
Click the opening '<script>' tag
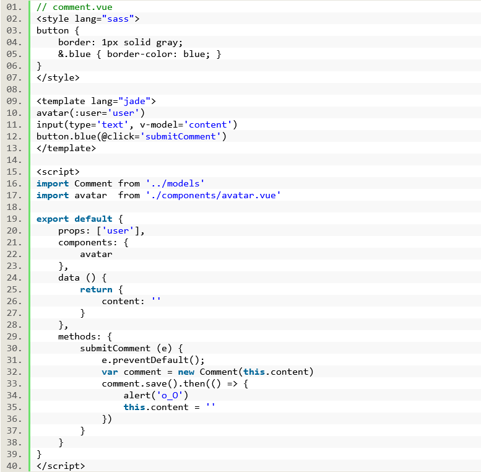(58, 172)
